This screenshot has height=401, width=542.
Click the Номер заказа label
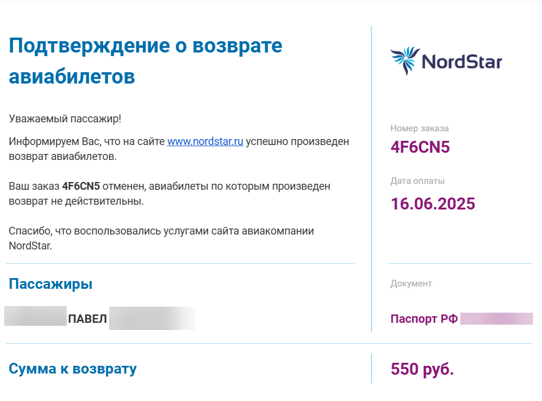[420, 128]
